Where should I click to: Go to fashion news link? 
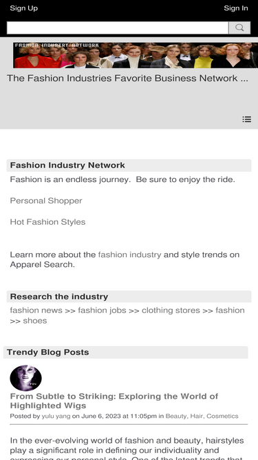coord(36,310)
